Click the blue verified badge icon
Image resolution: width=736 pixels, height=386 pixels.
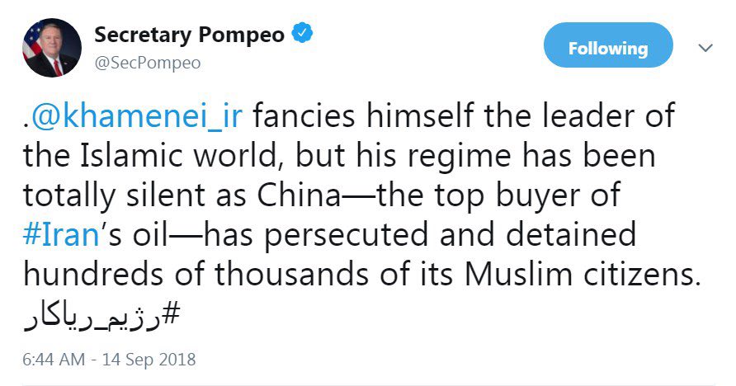[302, 35]
